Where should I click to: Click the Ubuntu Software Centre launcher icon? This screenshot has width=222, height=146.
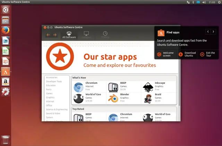point(6,72)
